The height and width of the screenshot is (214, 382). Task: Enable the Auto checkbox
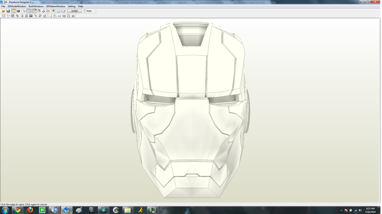click(85, 11)
